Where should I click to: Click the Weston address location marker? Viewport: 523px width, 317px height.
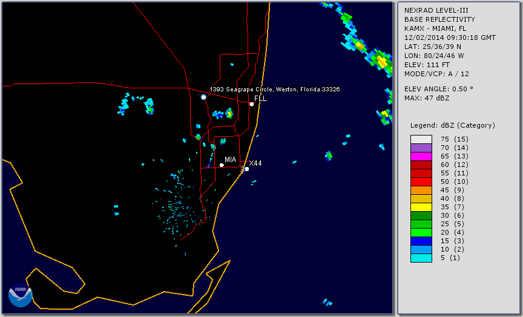pyautogui.click(x=203, y=97)
